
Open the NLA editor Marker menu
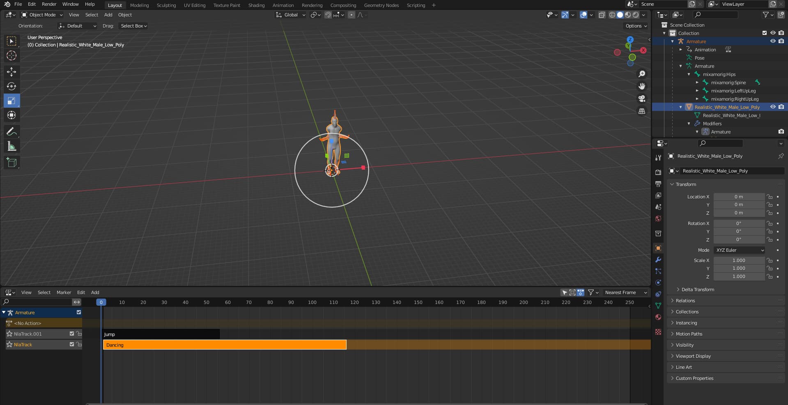64,292
